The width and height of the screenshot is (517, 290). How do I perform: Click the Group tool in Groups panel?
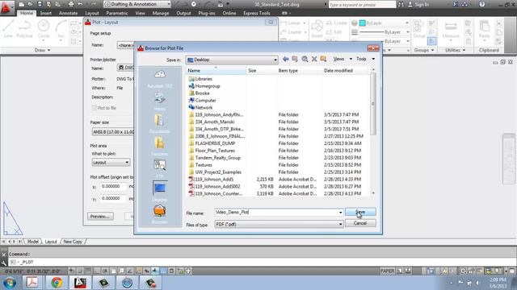pyautogui.click(x=419, y=29)
